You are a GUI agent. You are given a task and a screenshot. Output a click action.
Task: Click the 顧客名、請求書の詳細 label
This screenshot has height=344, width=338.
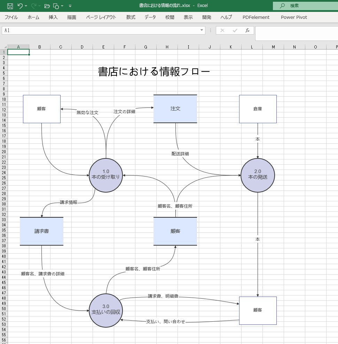(x=43, y=274)
